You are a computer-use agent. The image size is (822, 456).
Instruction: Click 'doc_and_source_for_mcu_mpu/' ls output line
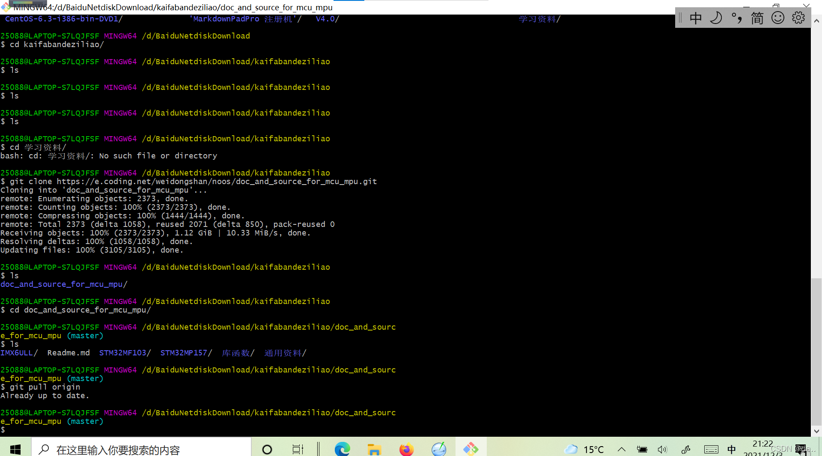[x=64, y=284]
